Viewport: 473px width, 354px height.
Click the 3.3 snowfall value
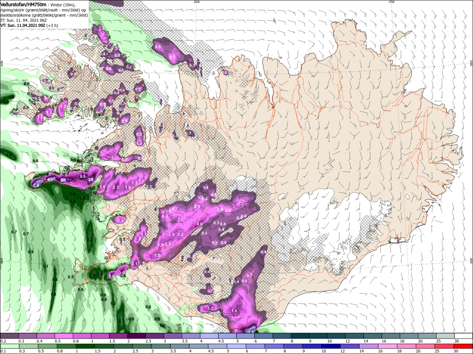pyautogui.click(x=82, y=177)
